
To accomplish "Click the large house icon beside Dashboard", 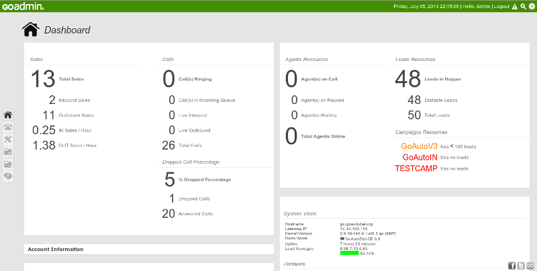I will (31, 30).
